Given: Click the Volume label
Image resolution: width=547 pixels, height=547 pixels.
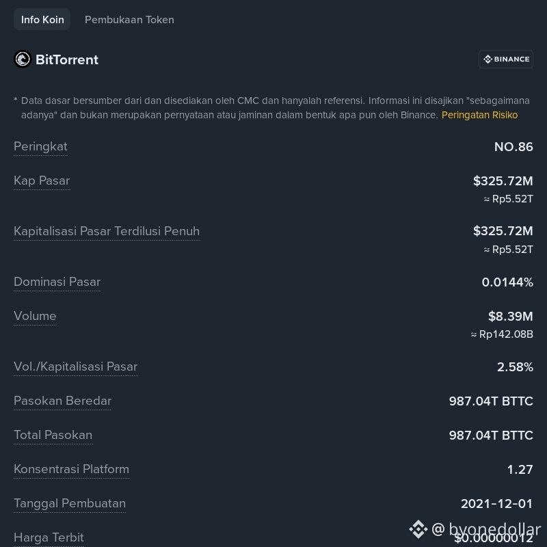Looking at the screenshot, I should [35, 316].
